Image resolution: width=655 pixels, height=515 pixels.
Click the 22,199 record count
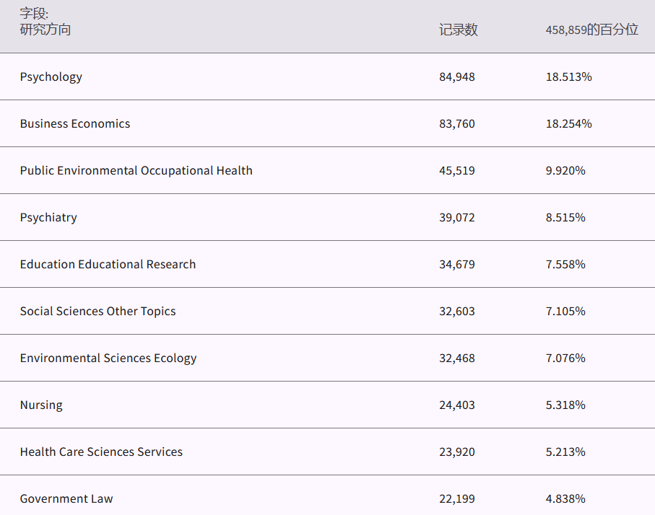(457, 499)
